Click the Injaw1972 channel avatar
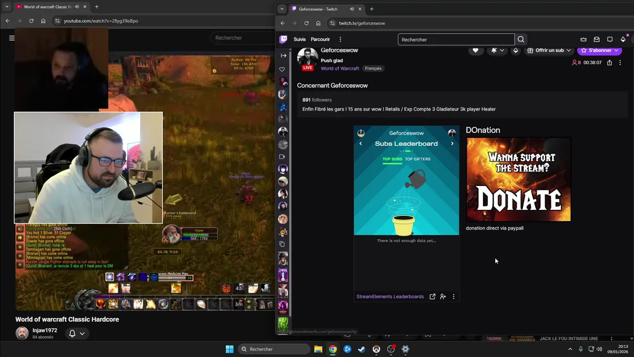634x357 pixels. pyautogui.click(x=22, y=333)
